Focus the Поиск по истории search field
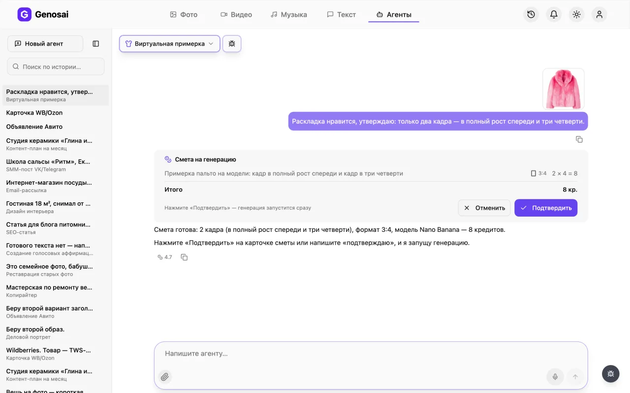Screen dimensions: 630x393 pyautogui.click(x=56, y=66)
